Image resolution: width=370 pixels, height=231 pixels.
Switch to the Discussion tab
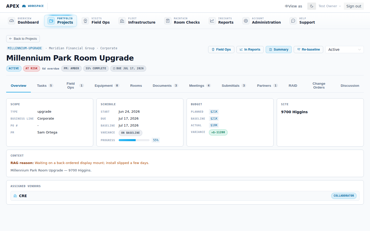tap(350, 86)
